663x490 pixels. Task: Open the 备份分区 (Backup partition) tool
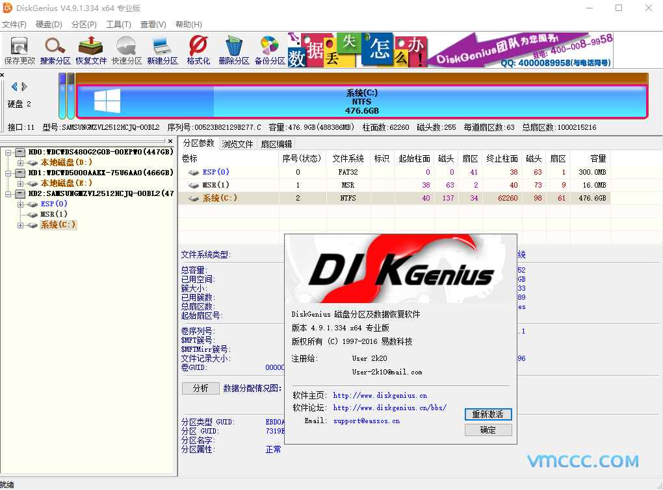[269, 50]
